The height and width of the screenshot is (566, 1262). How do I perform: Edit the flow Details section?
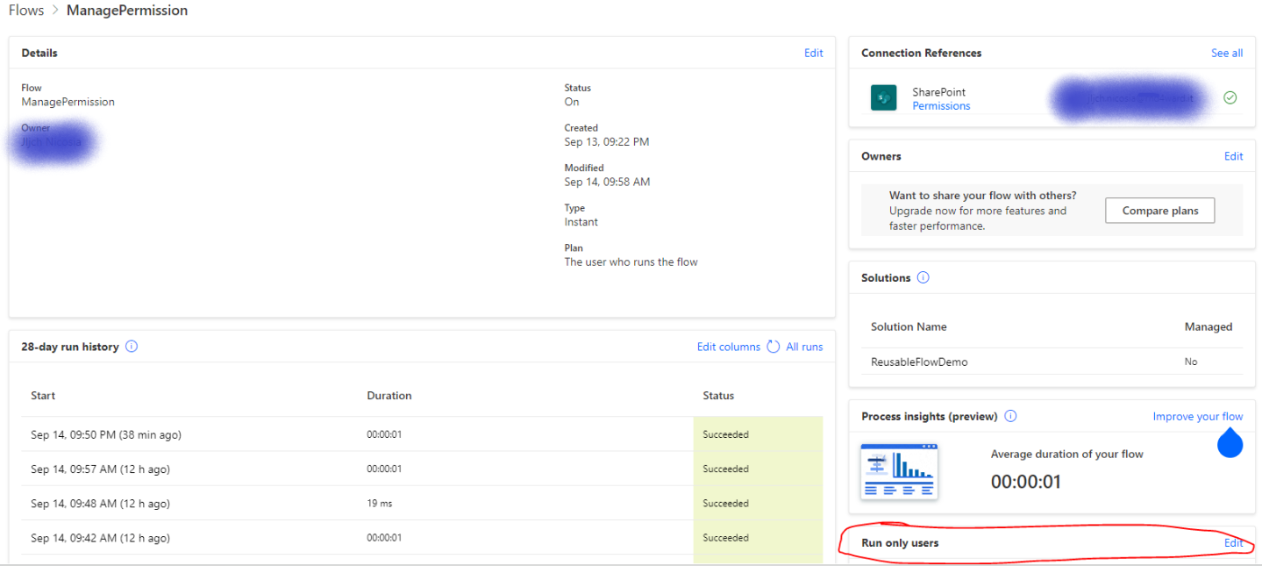pyautogui.click(x=813, y=53)
